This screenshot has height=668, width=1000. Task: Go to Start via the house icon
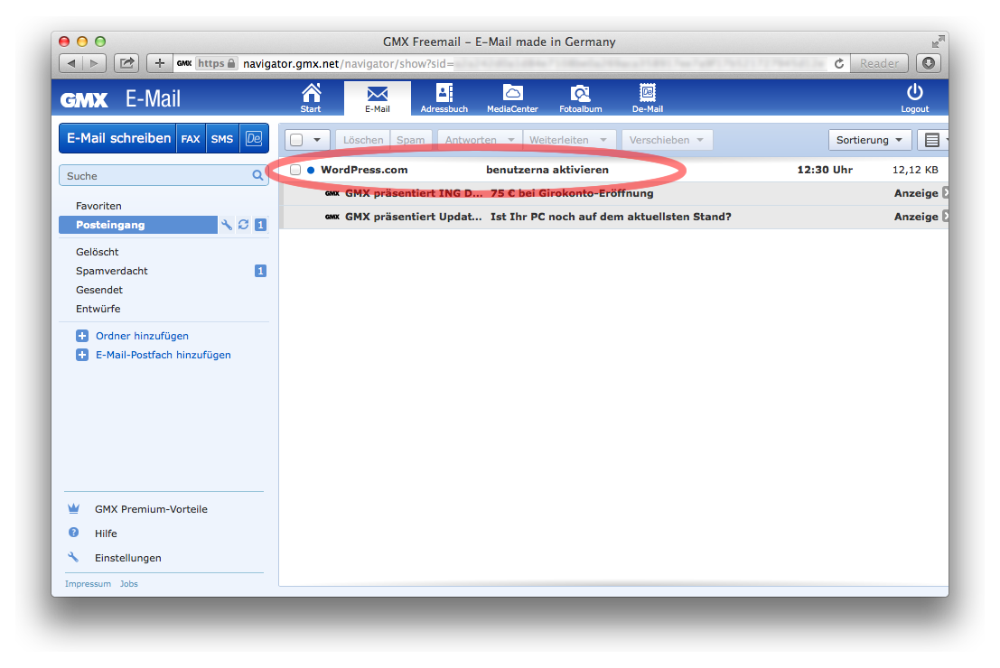point(311,97)
